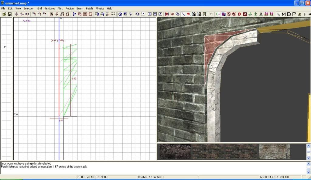Toggle the boxed X axis button
Viewport: 311px width, 180px height.
[x=150, y=14]
